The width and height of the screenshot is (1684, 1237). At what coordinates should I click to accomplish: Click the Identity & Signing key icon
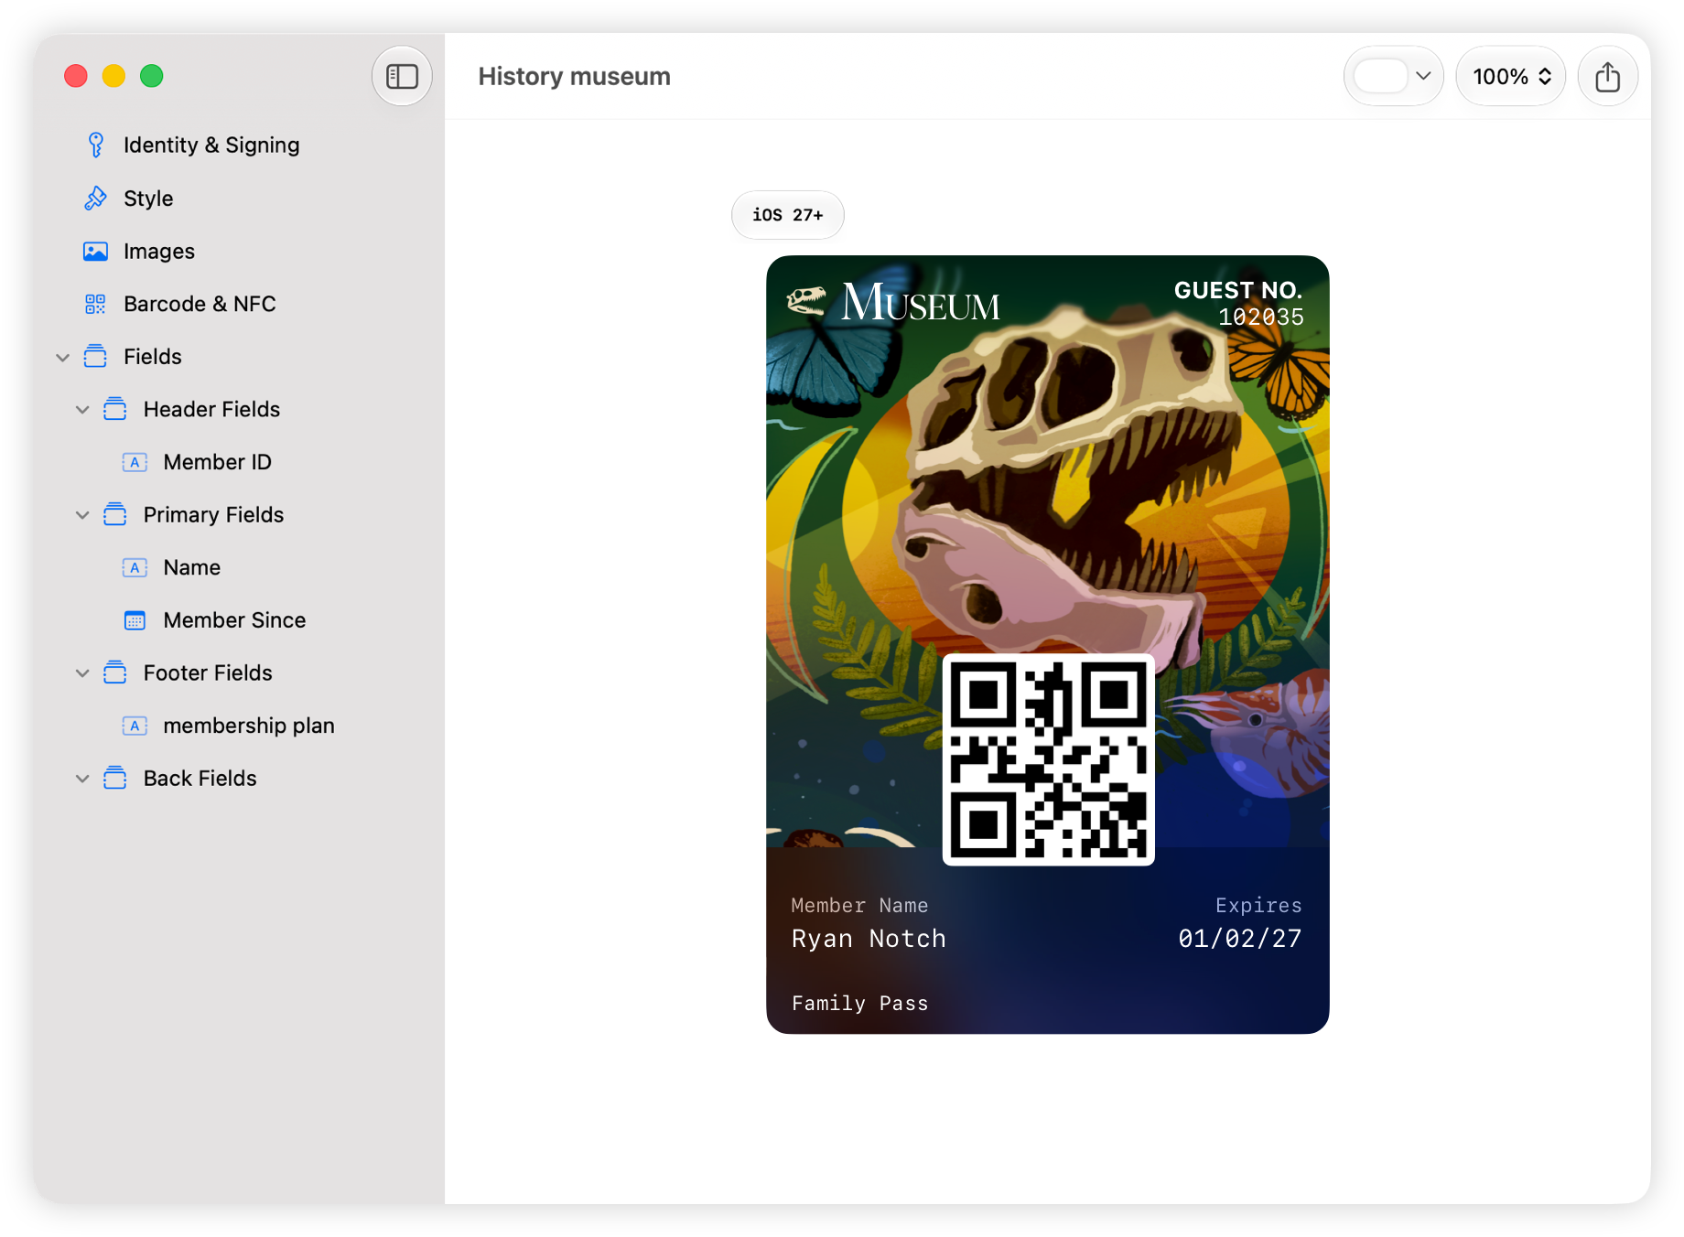(x=95, y=145)
